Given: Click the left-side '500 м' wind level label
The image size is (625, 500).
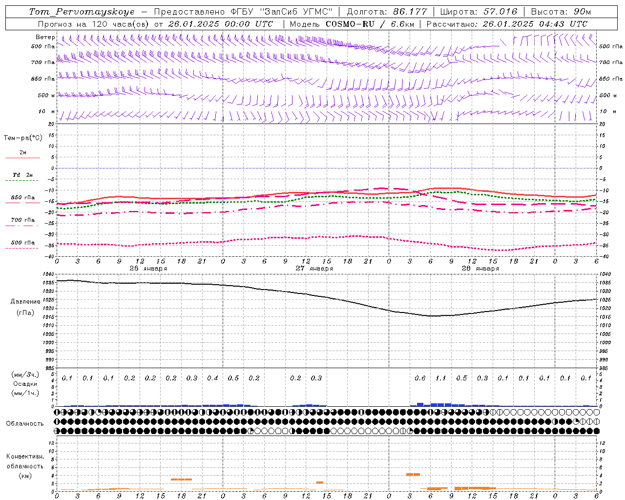Looking at the screenshot, I should [47, 96].
